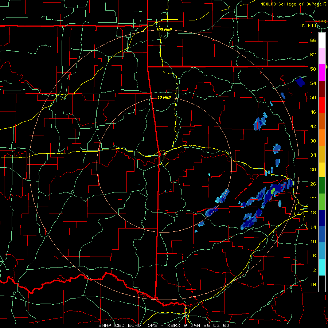
Task: Click the "26" legend value
Action: tap(313, 184)
